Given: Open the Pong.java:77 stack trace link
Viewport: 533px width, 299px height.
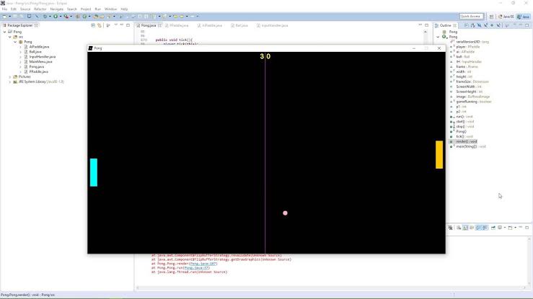Looking at the screenshot, I should tap(196, 268).
